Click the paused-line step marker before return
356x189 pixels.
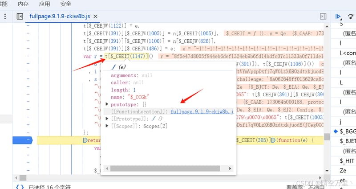pos(85,140)
